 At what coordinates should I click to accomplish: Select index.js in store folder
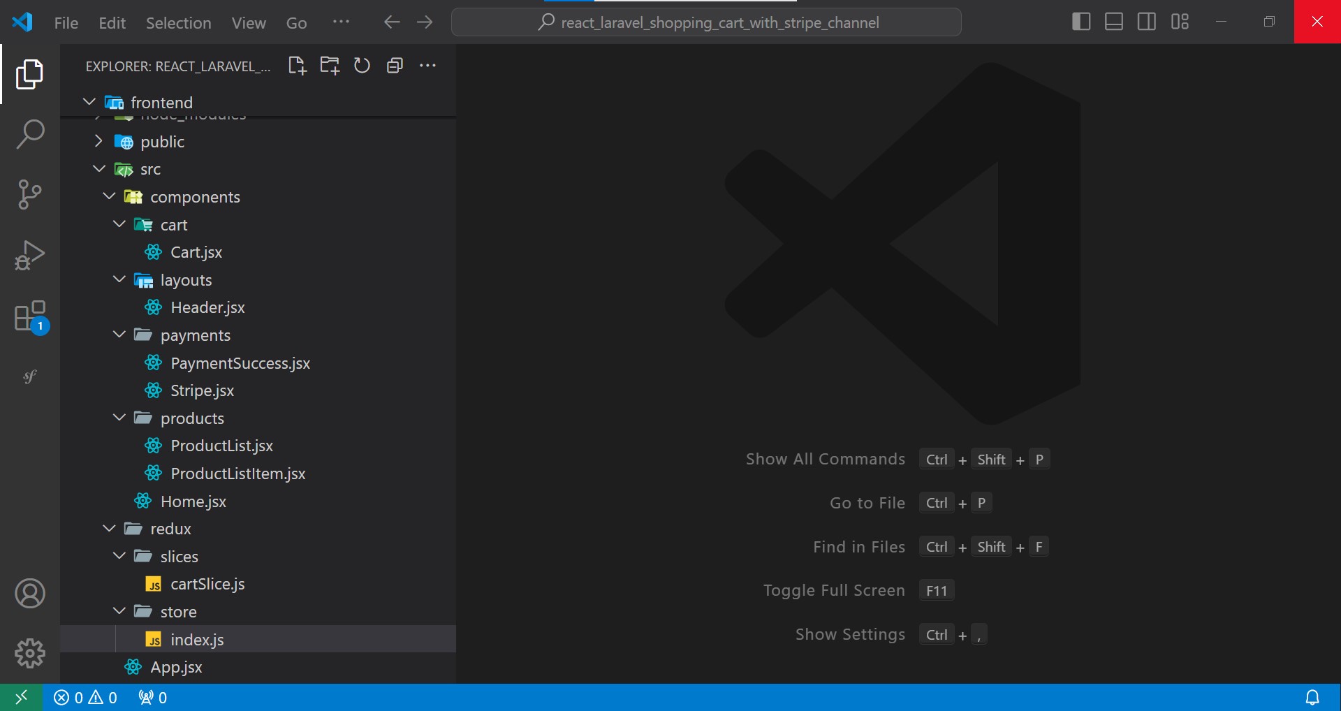[258, 639]
